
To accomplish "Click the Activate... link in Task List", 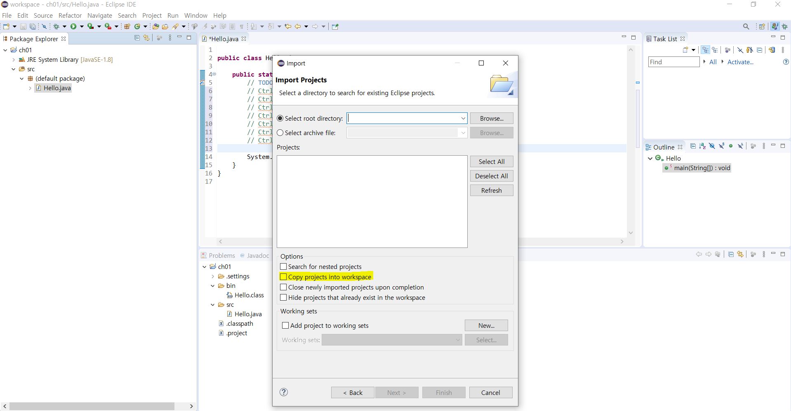I will point(740,62).
